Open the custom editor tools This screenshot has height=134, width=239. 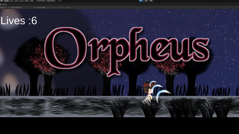[x=32, y=1]
